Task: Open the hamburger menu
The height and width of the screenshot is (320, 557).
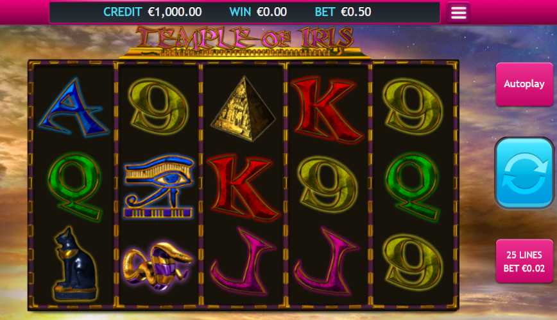Action: coord(458,12)
